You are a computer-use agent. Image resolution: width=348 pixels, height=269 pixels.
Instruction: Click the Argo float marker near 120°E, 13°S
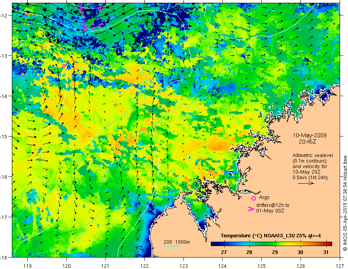[x=64, y=66]
